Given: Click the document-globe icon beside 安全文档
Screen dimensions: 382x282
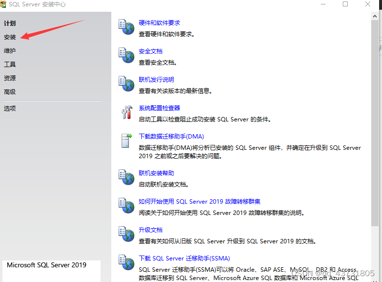Looking at the screenshot, I should coord(126,55).
